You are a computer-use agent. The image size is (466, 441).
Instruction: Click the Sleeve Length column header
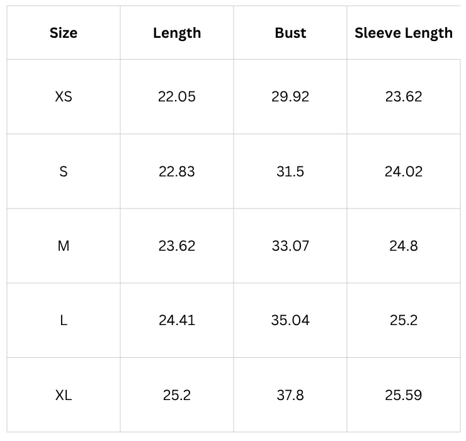point(404,33)
